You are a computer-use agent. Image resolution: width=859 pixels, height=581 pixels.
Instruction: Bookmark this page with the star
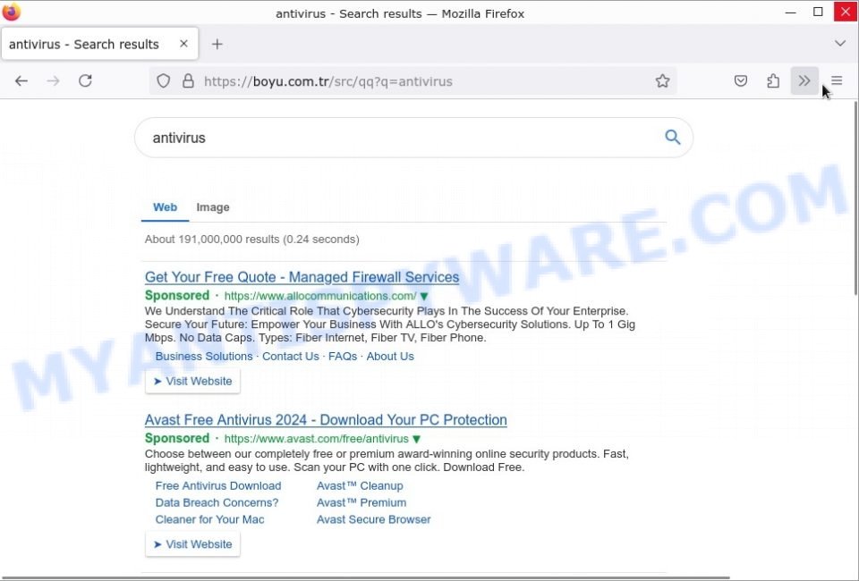[662, 81]
